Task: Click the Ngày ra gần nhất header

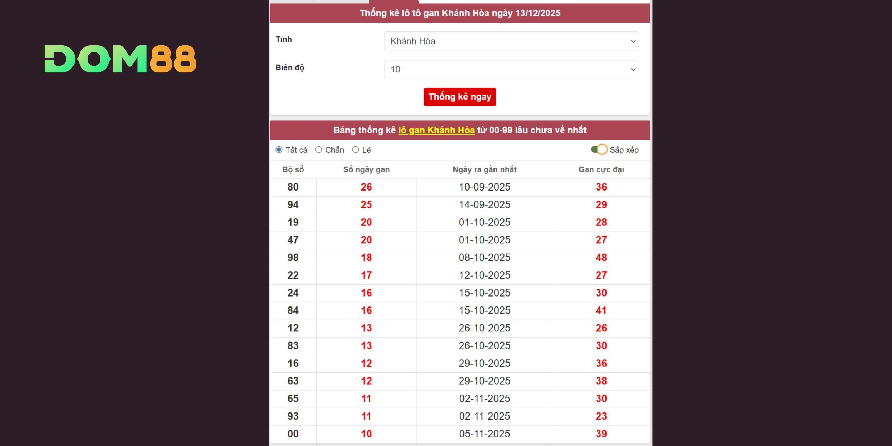Action: click(484, 169)
